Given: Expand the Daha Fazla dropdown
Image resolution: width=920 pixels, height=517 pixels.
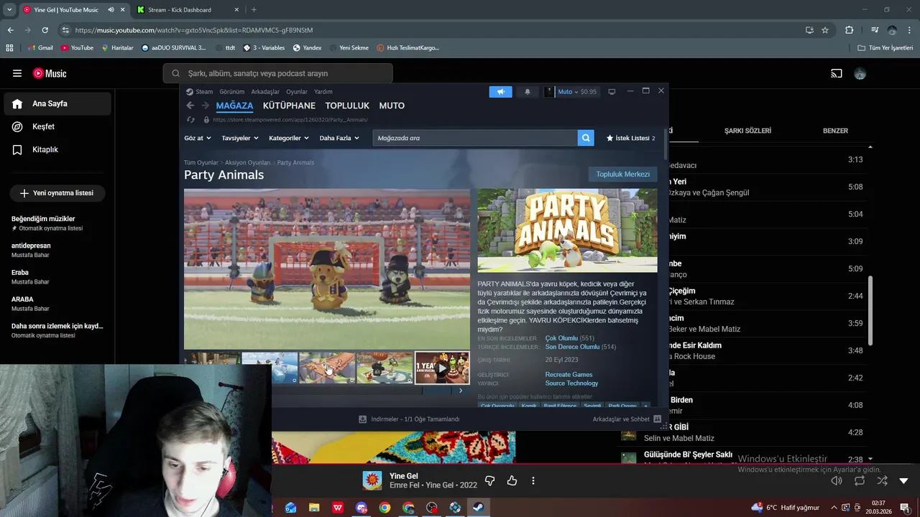Looking at the screenshot, I should pos(339,138).
